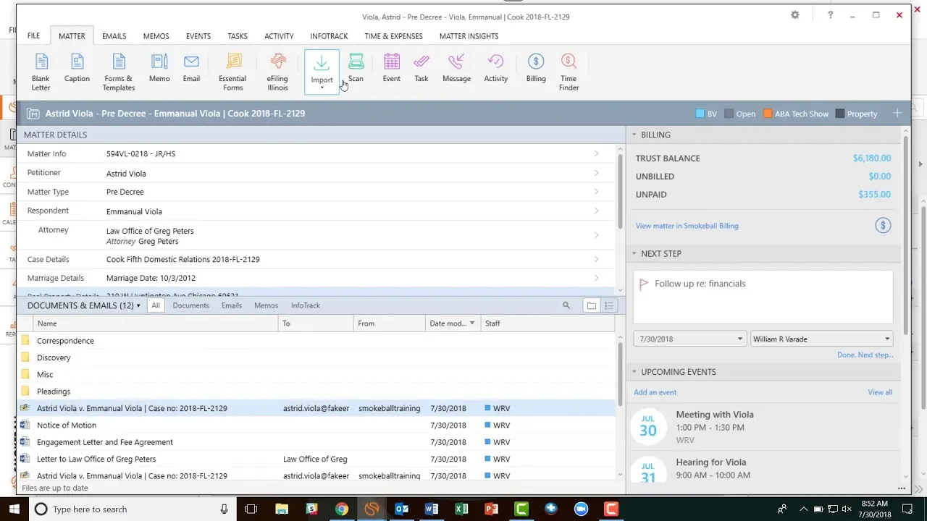
Task: Create a Blank Letter
Action: pos(41,69)
